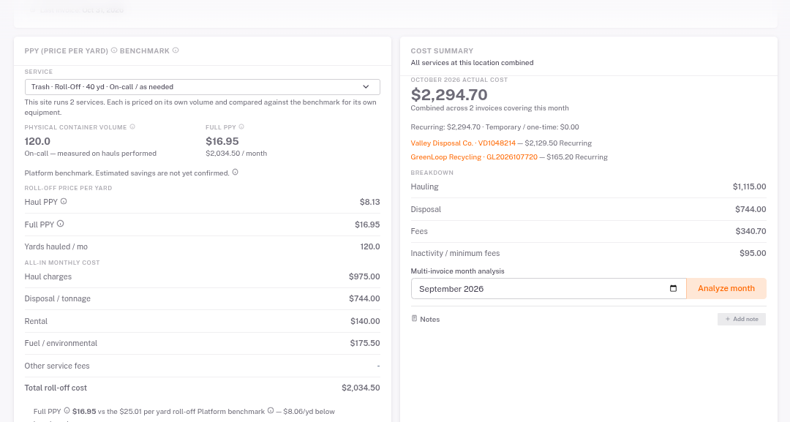This screenshot has width=790, height=422.
Task: Click the Analyze month button
Action: (x=726, y=289)
